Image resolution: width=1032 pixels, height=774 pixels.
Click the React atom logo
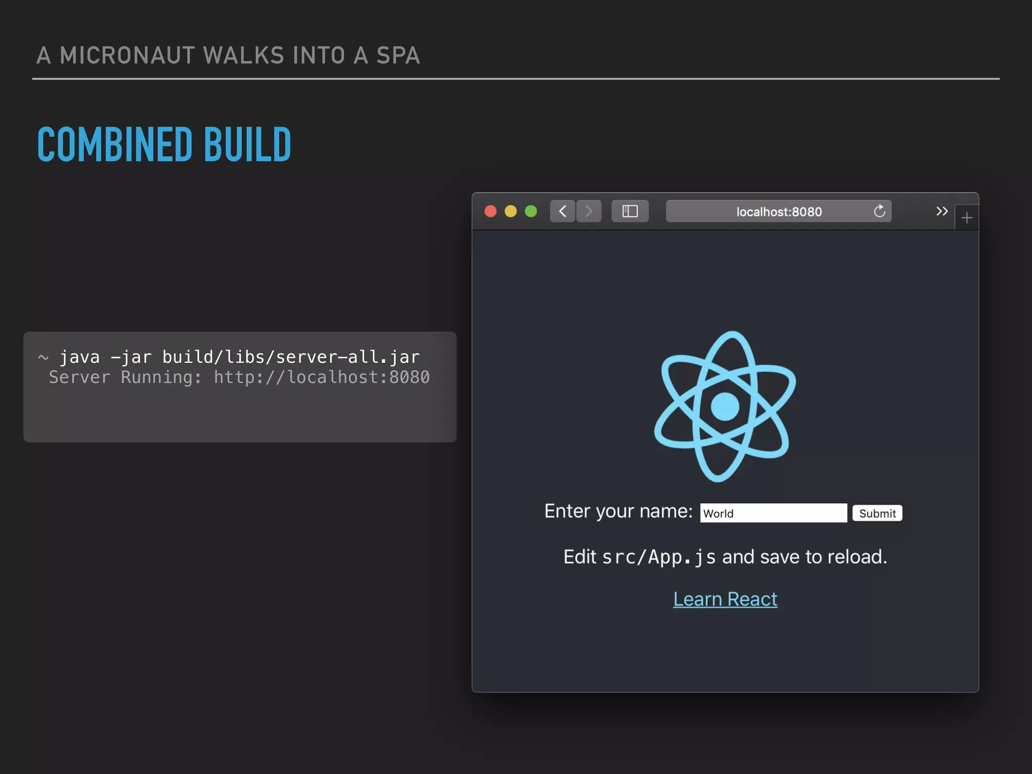click(725, 406)
